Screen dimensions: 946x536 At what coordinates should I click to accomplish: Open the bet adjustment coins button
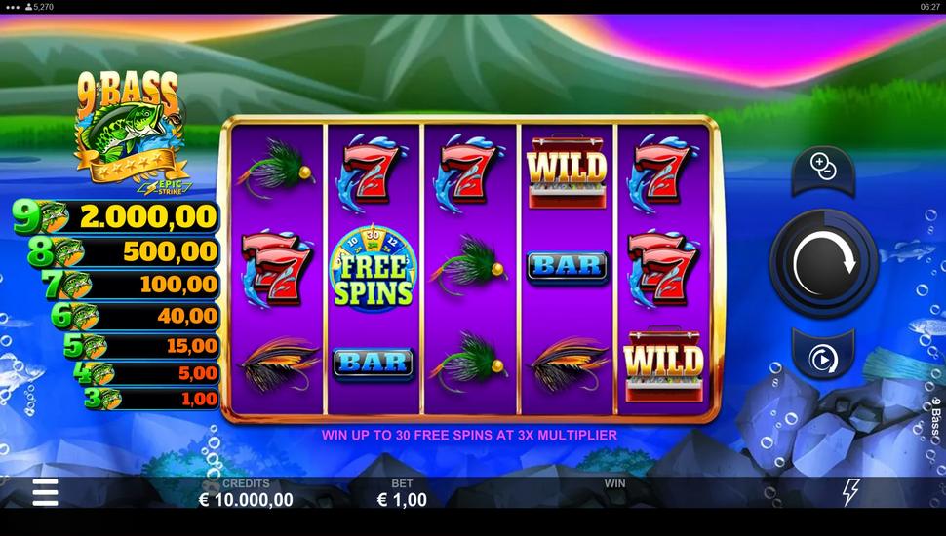(823, 171)
